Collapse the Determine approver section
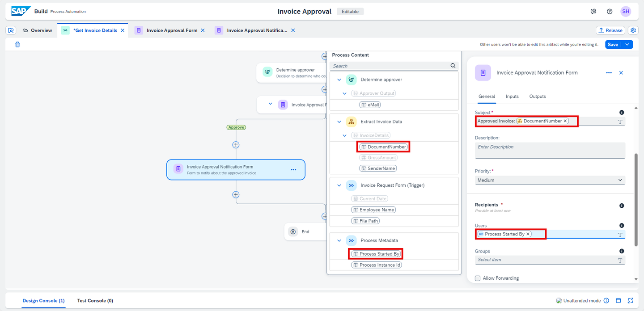The height and width of the screenshot is (311, 644). click(x=339, y=80)
